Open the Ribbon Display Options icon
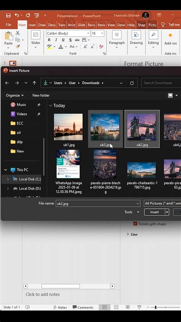This screenshot has height=322, width=181. click(x=159, y=15)
